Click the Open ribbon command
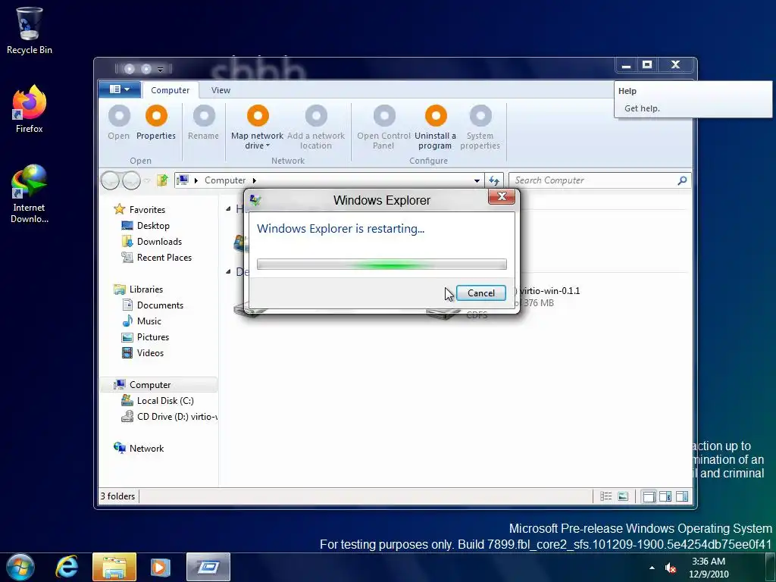Image resolution: width=776 pixels, height=582 pixels. pyautogui.click(x=119, y=122)
